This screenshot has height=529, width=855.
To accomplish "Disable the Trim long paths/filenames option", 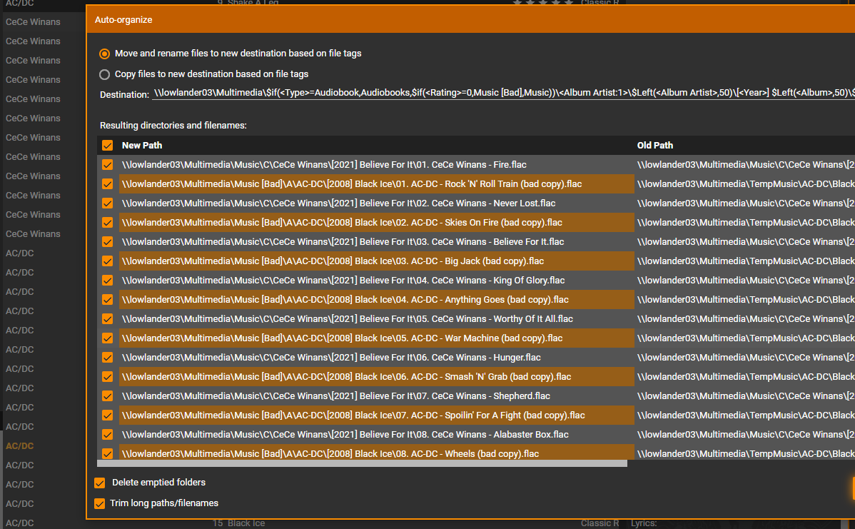I will pos(100,504).
